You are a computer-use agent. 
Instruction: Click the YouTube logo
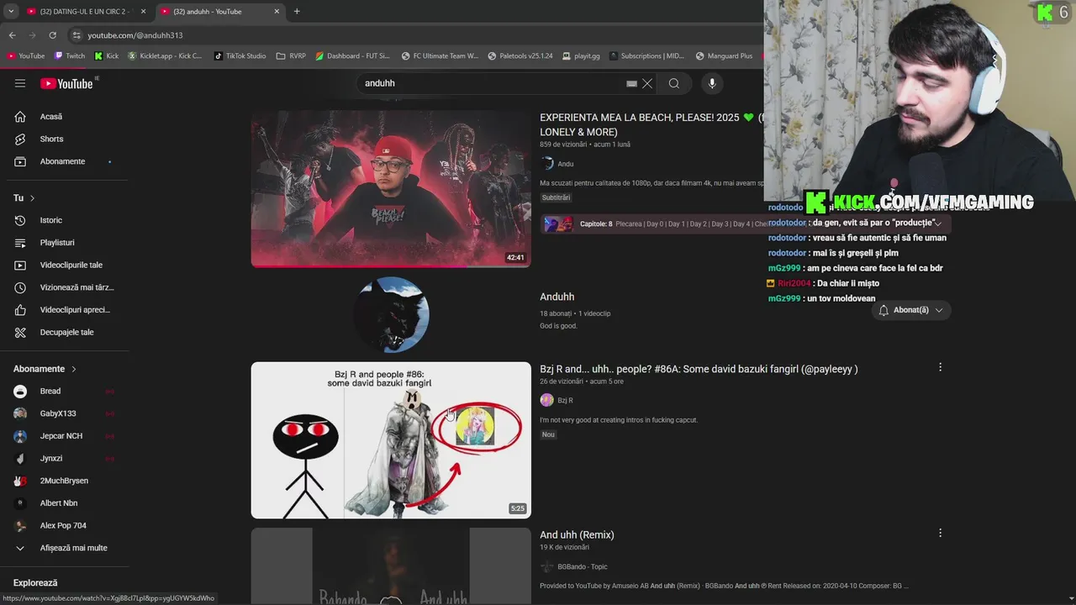pyautogui.click(x=66, y=83)
